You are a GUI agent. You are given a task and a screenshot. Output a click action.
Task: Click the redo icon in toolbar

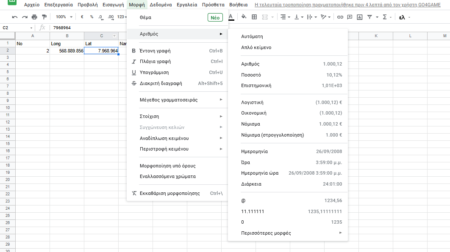click(x=25, y=17)
